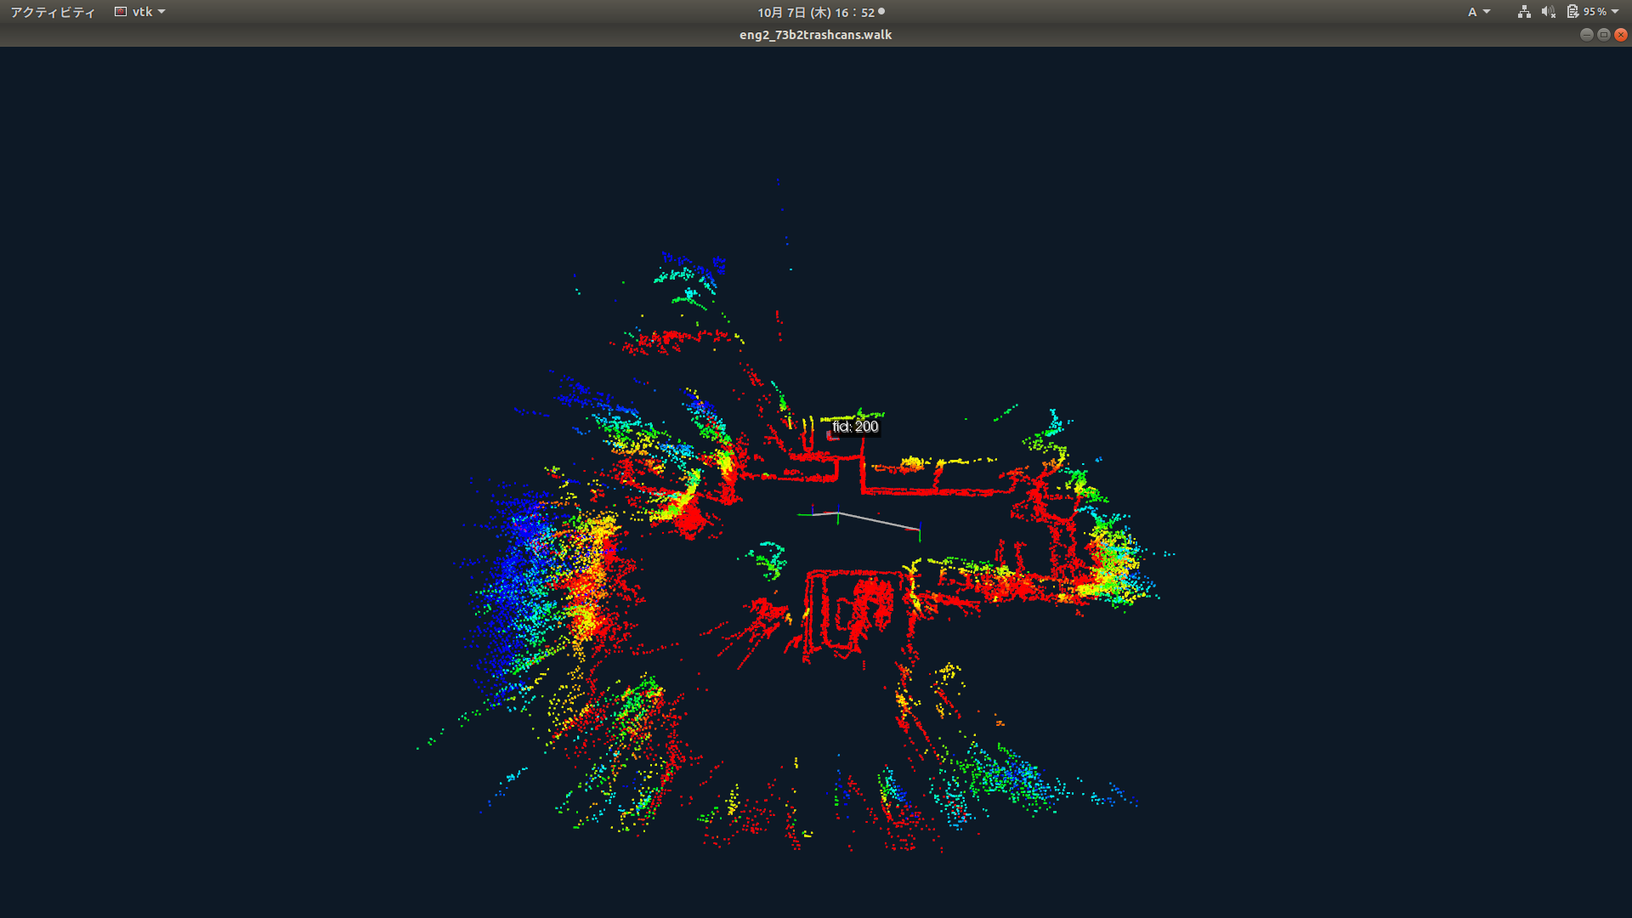1632x918 pixels.
Task: Open the date and time calendar
Action: pyautogui.click(x=815, y=12)
